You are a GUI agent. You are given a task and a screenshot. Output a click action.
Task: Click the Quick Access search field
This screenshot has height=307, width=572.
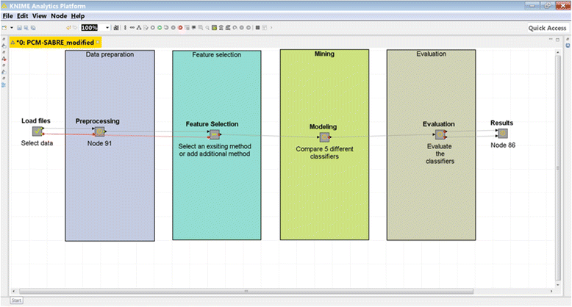547,28
